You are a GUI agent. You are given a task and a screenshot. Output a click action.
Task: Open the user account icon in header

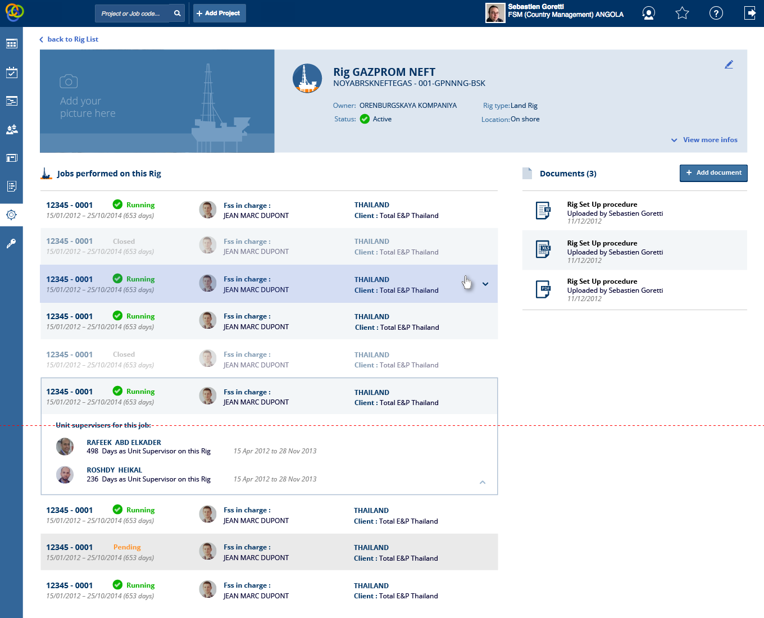coord(648,13)
